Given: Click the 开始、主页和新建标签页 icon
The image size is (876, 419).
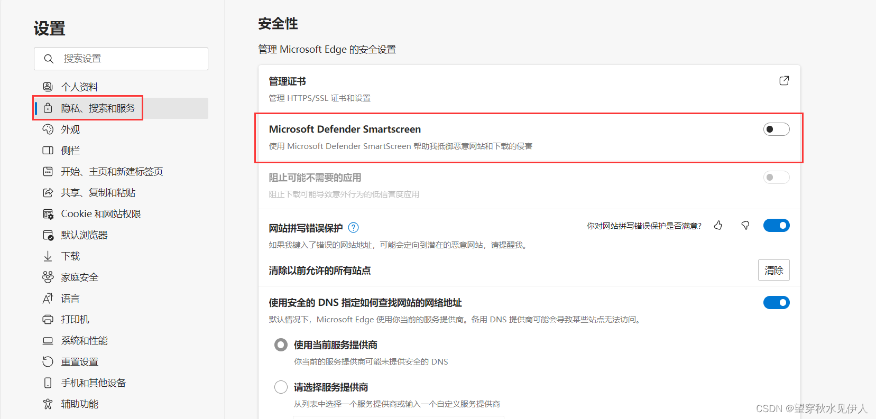Looking at the screenshot, I should click(x=48, y=171).
